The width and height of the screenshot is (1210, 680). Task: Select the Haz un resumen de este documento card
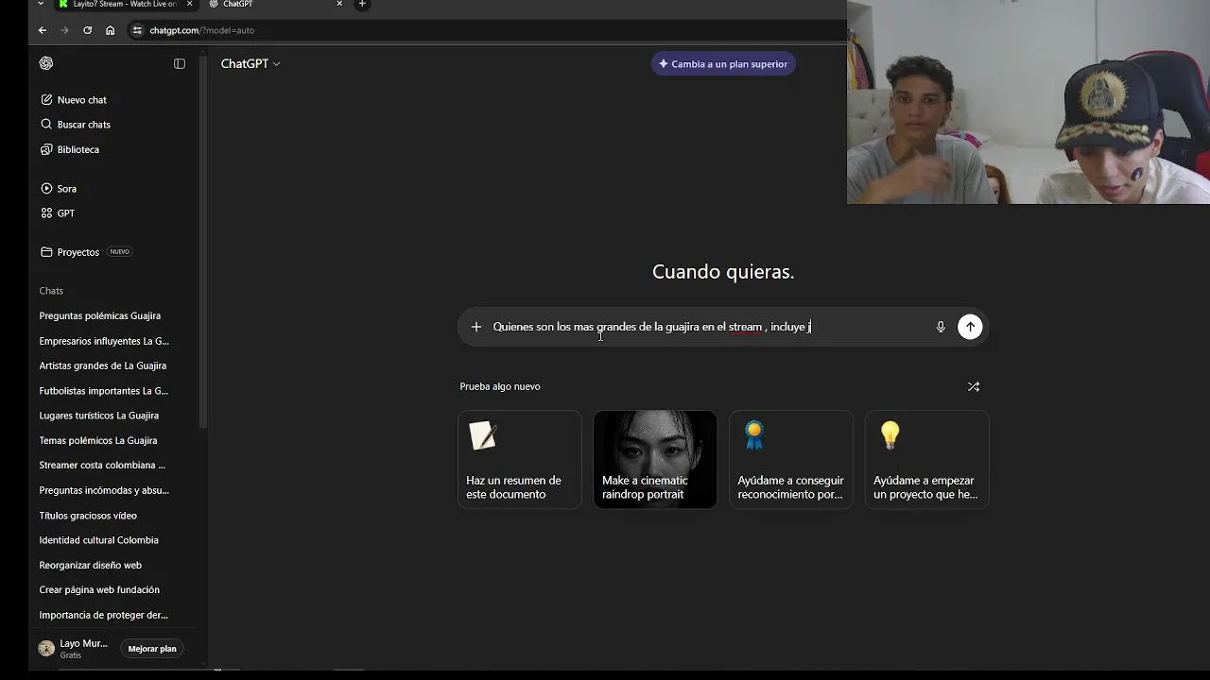(520, 459)
